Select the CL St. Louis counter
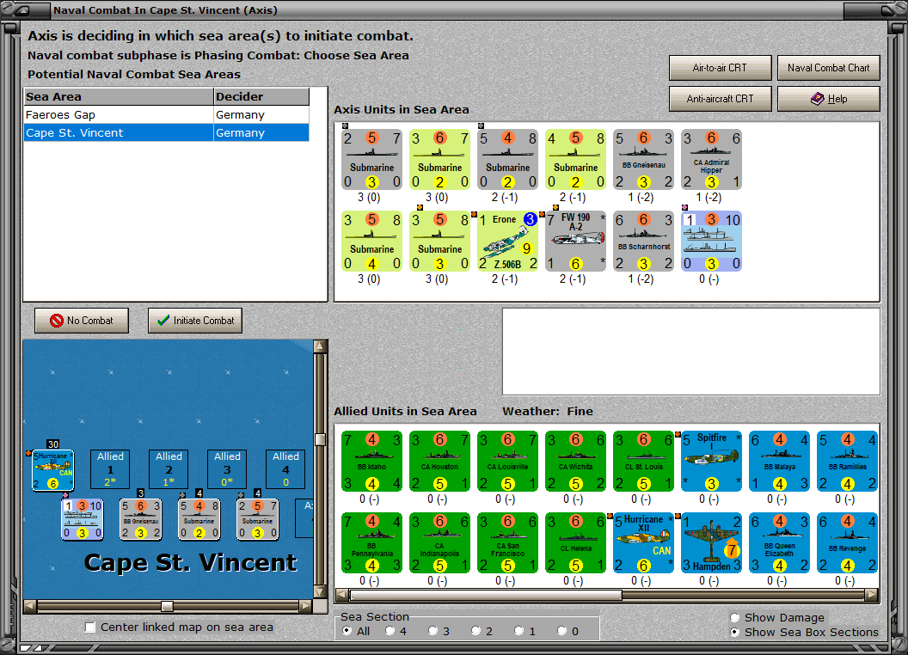 [x=643, y=461]
